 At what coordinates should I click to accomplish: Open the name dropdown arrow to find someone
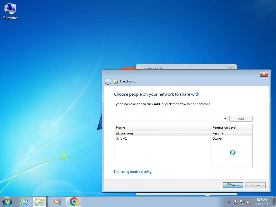225,119
